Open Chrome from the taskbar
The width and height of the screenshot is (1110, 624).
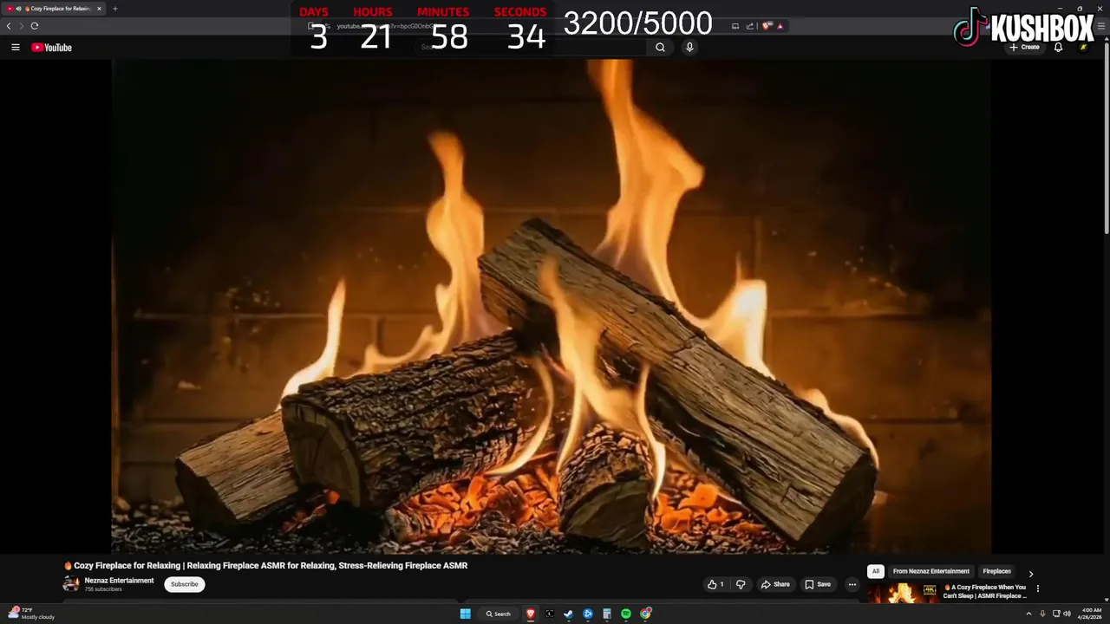pyautogui.click(x=645, y=614)
